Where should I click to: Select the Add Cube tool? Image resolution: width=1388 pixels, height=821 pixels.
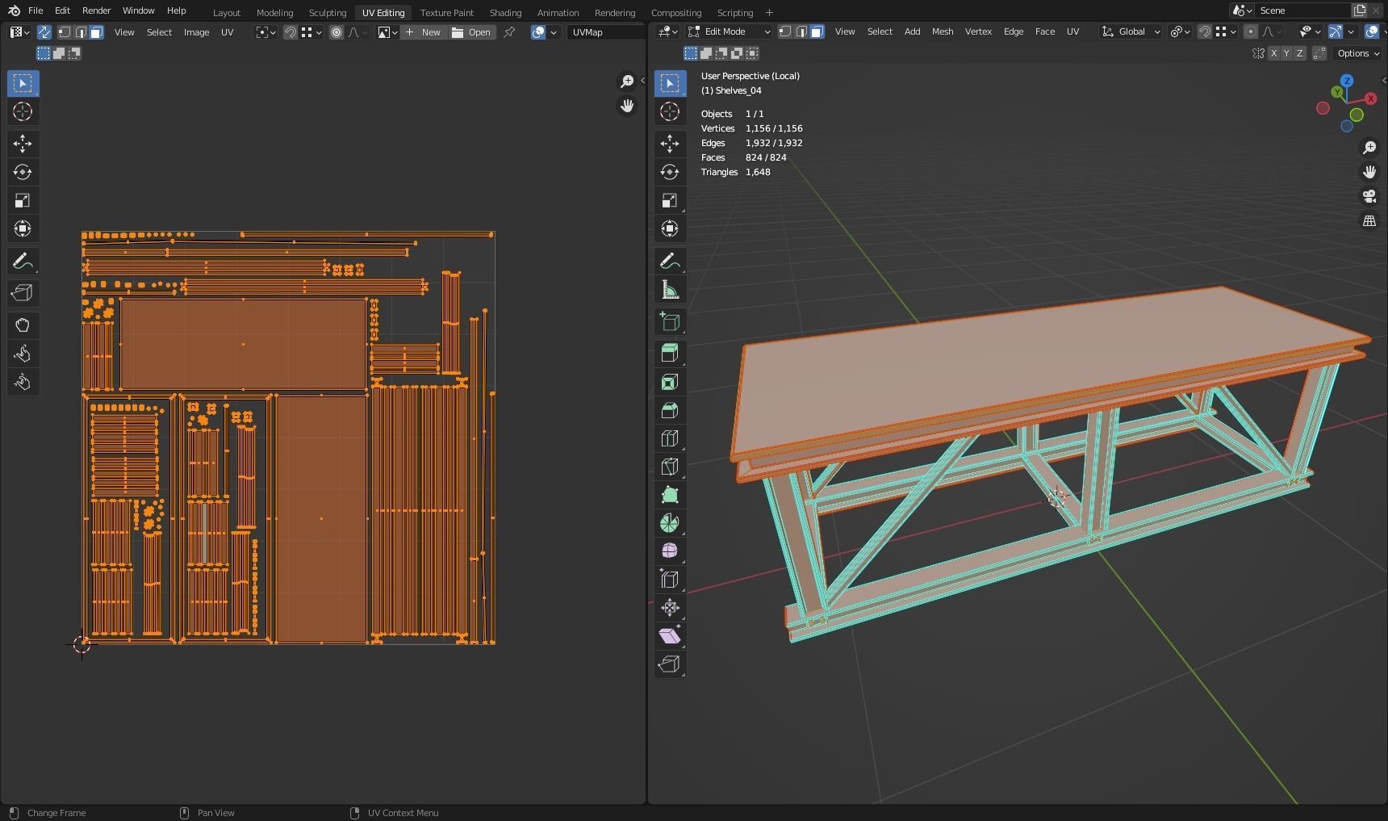click(x=670, y=321)
